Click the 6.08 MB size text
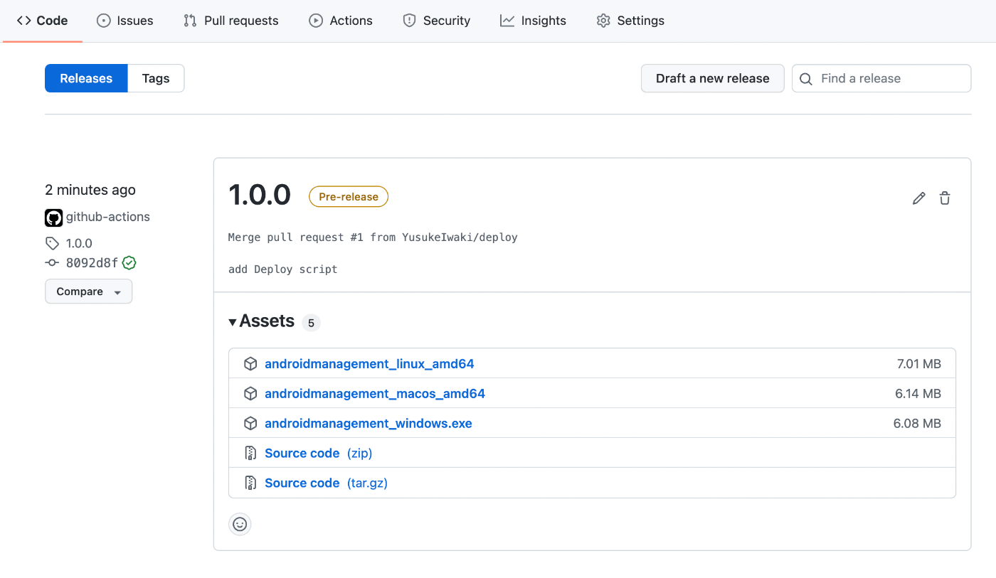This screenshot has width=996, height=578. coord(917,424)
